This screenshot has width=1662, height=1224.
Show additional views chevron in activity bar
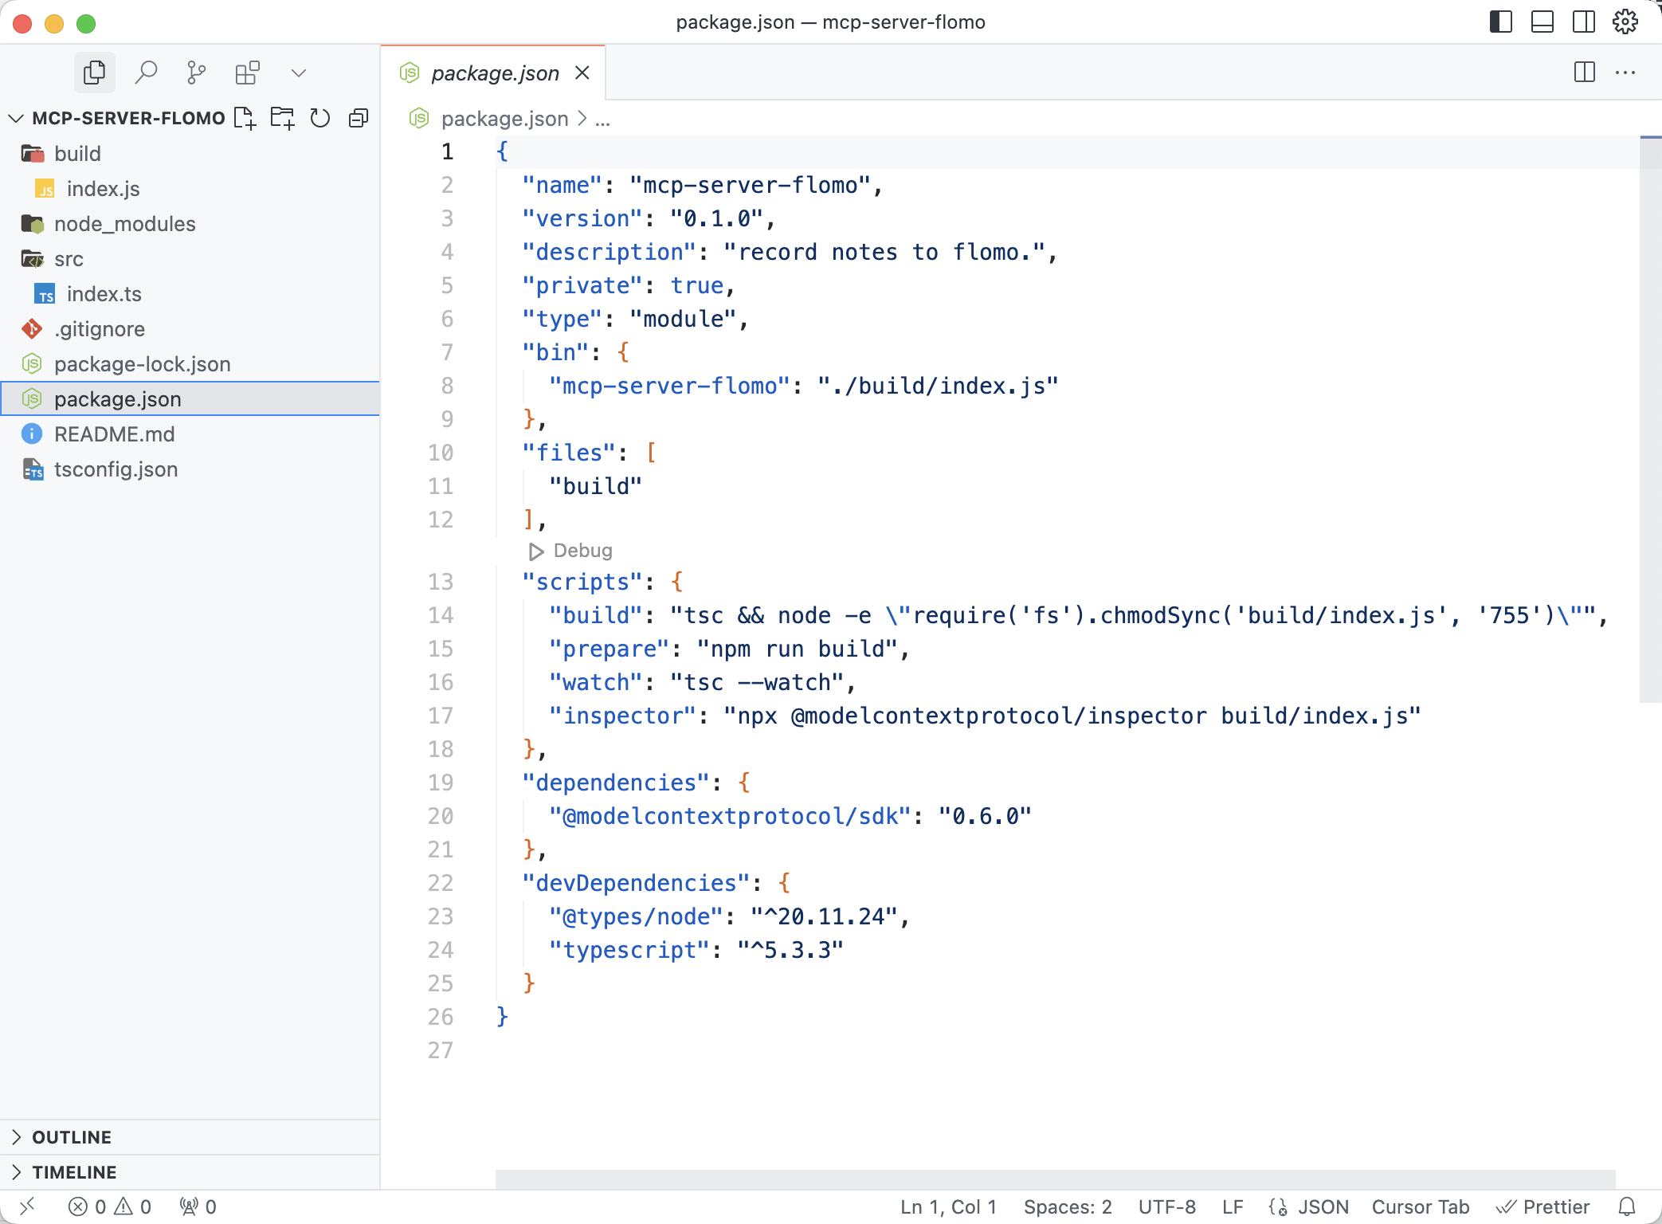[x=299, y=73]
